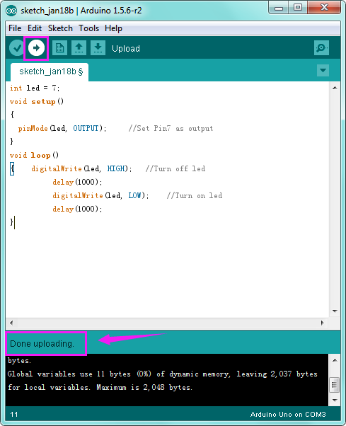Screen dimensions: 346x426
Task: Minimize the Arduino window
Action: pyautogui.click(x=279, y=8)
